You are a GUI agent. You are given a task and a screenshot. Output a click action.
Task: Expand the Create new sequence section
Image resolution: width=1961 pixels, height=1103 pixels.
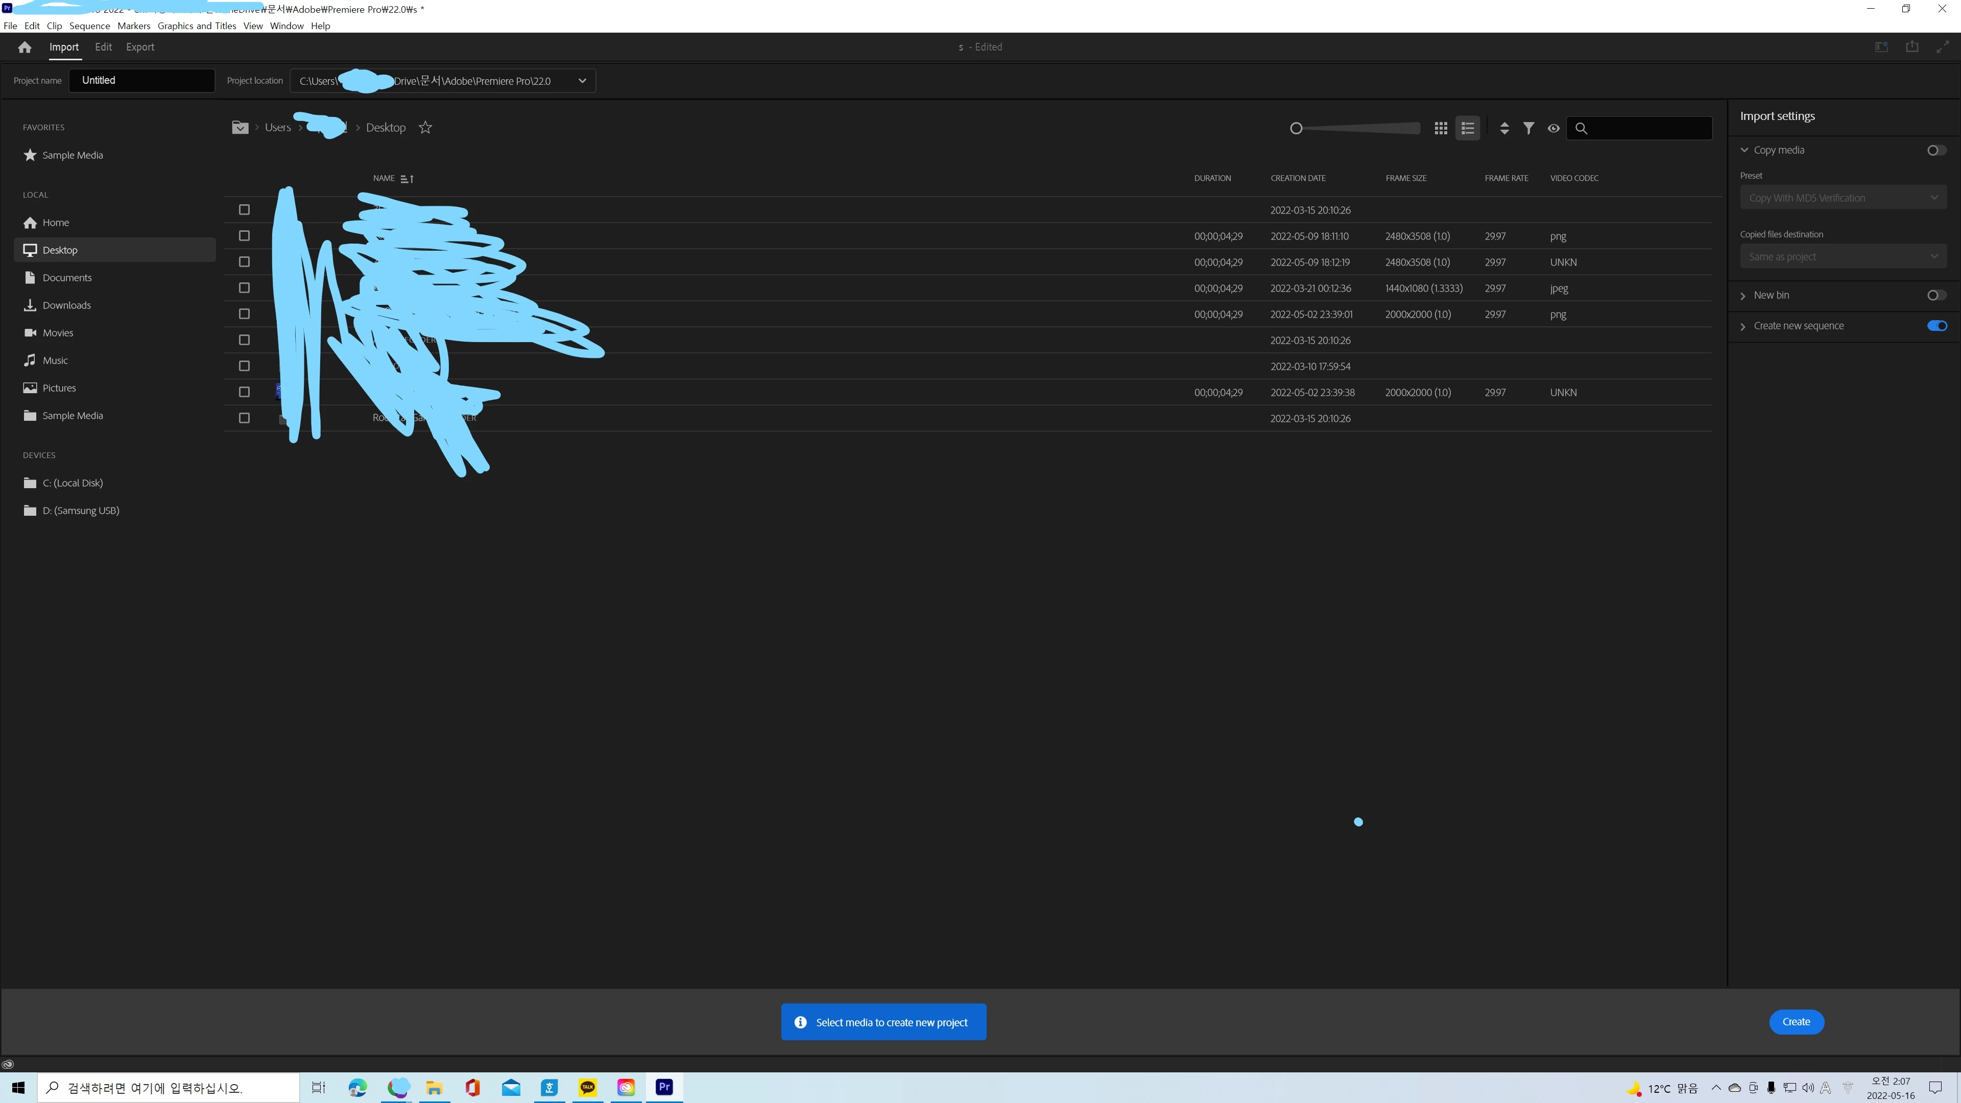(1743, 327)
